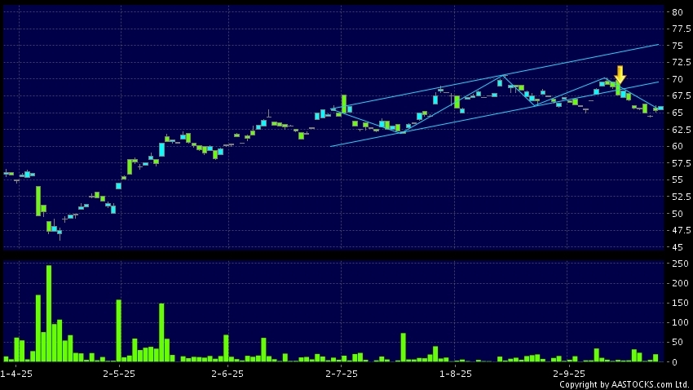Click the 75 price axis label
This screenshot has width=693, height=390.
click(x=678, y=46)
